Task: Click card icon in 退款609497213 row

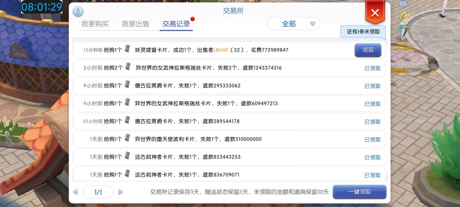Action: 127,103
